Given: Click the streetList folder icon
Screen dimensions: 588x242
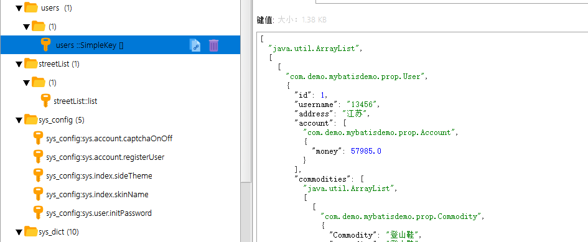Looking at the screenshot, I should coord(30,64).
